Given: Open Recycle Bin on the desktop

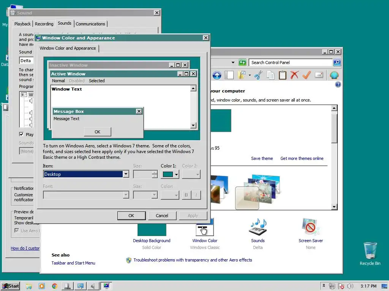Looking at the screenshot, I should pos(370,253).
